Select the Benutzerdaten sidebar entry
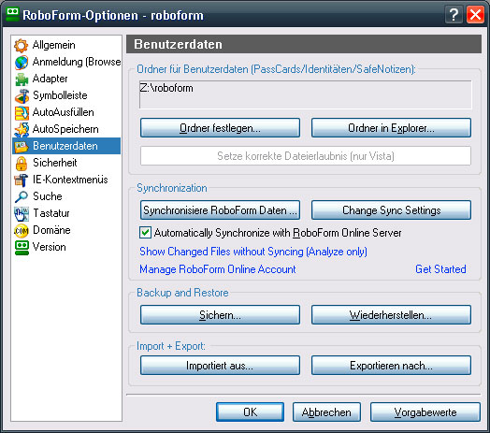This screenshot has width=490, height=433. (x=66, y=146)
